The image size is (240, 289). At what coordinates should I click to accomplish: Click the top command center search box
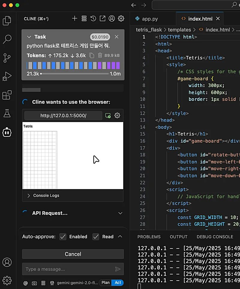click(196, 5)
